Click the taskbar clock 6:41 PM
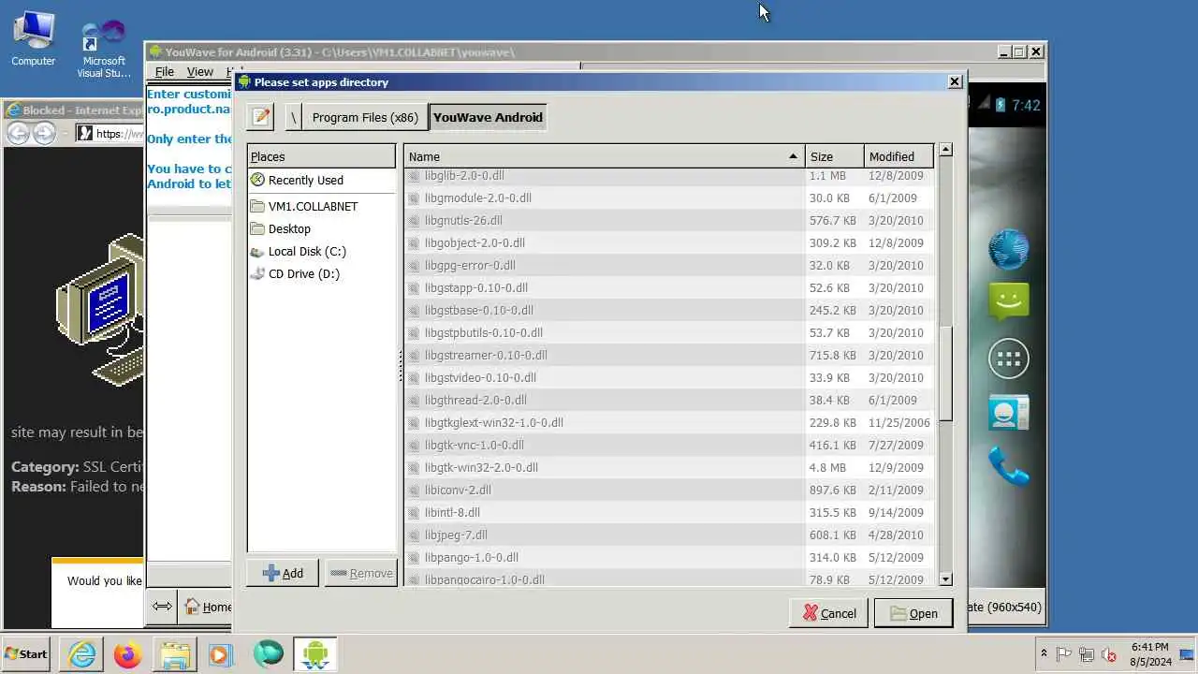This screenshot has width=1198, height=674. tap(1150, 647)
